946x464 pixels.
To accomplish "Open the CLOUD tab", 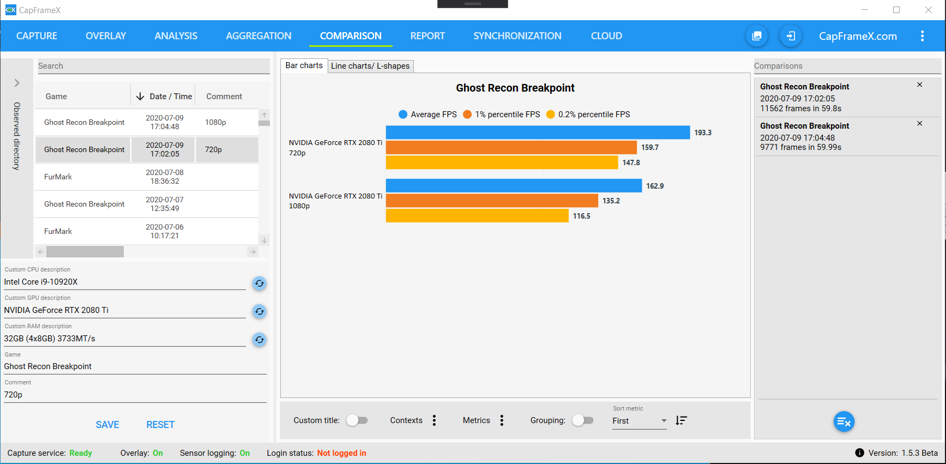I will tap(606, 36).
